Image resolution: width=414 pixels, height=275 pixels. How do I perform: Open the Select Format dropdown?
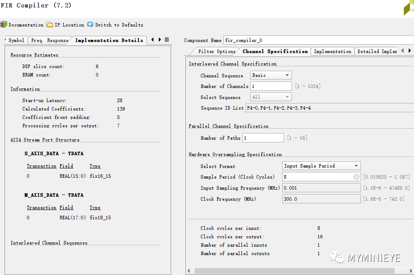[321, 166]
